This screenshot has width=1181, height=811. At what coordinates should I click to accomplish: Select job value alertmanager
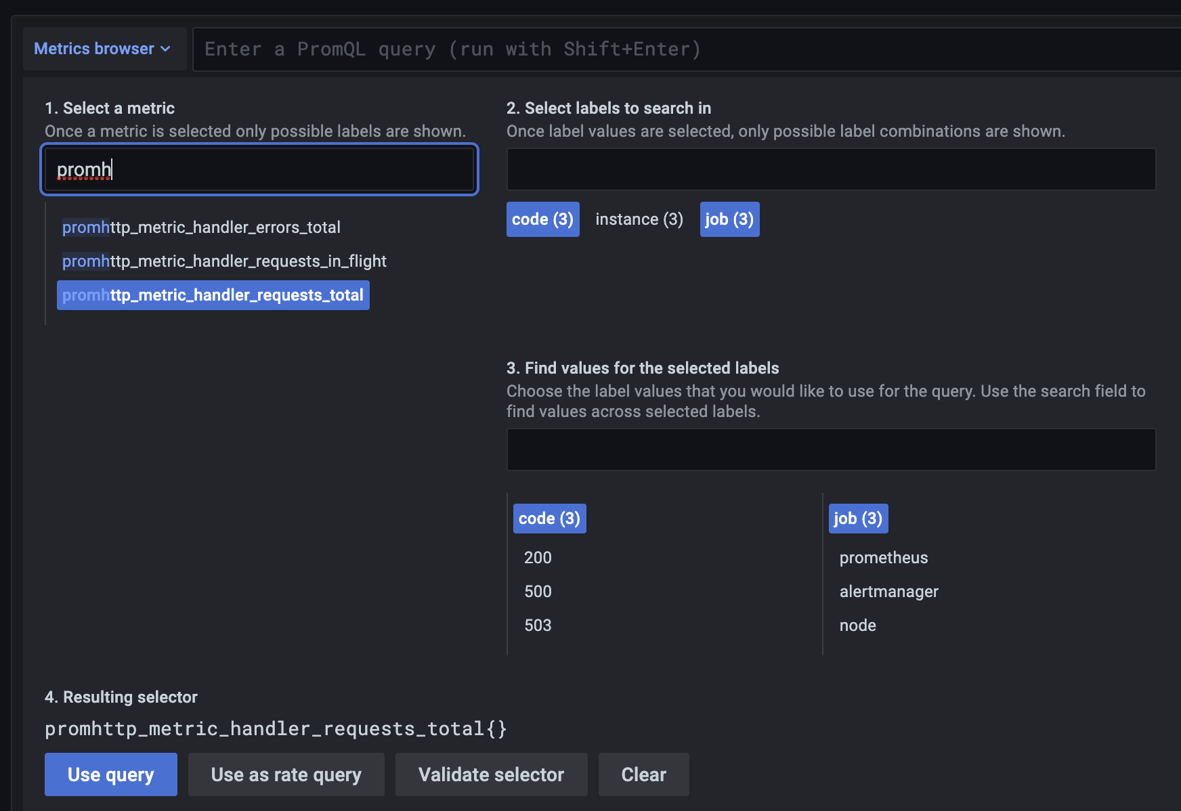point(888,591)
